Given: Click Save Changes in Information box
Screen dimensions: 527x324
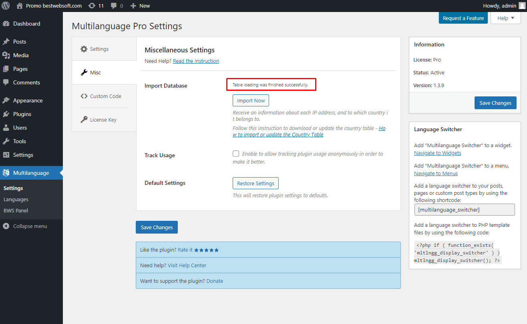Looking at the screenshot, I should click(495, 103).
